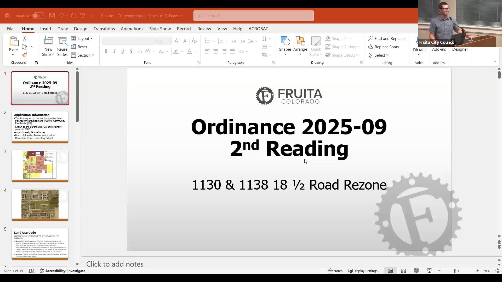This screenshot has width=502, height=282.
Task: Click the Save icon in title bar
Action: pyautogui.click(x=52, y=16)
